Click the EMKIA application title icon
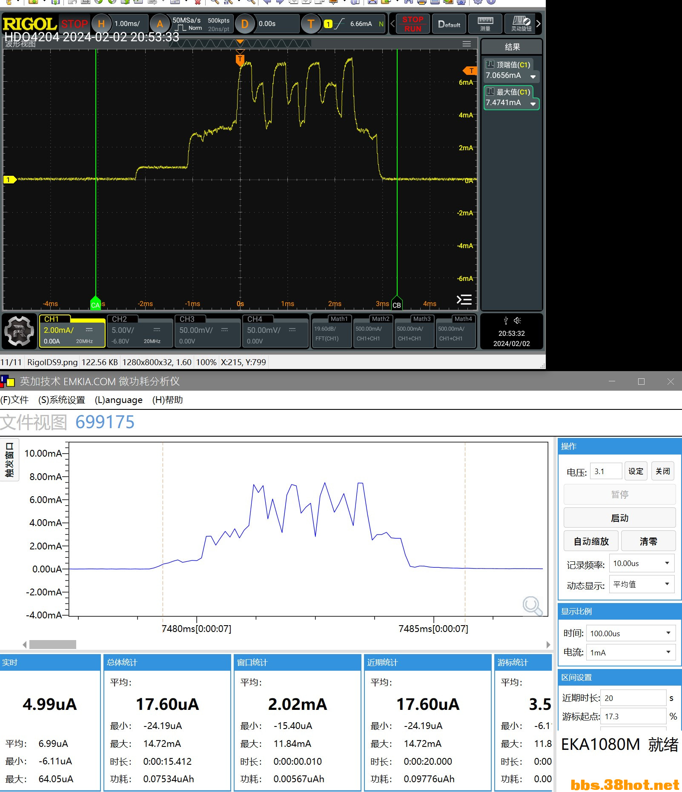This screenshot has height=792, width=682. (7, 381)
